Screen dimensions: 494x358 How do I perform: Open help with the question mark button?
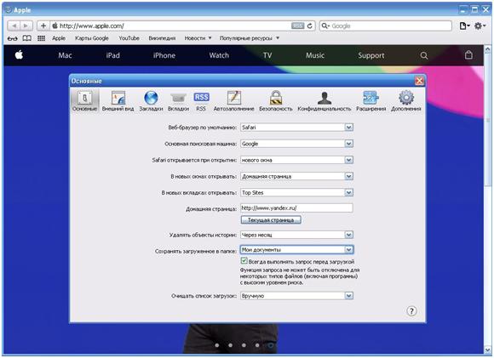pyautogui.click(x=411, y=311)
